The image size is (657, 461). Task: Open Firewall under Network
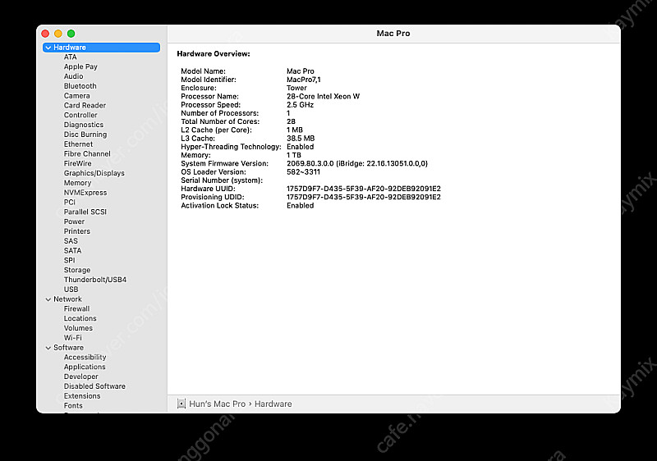76,308
